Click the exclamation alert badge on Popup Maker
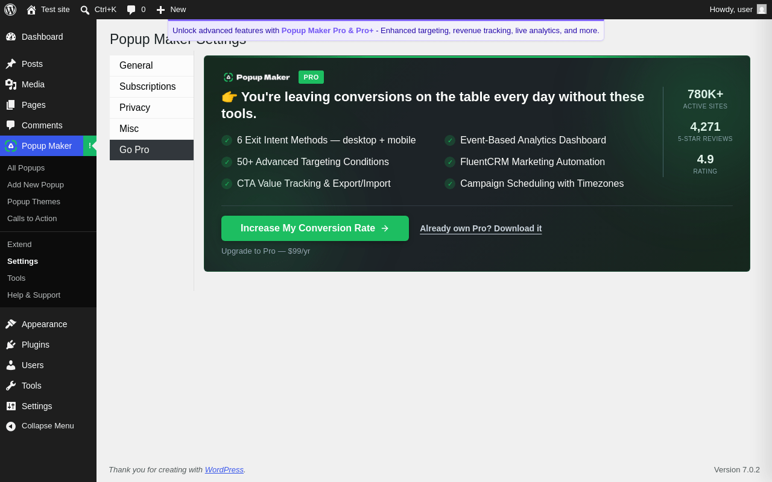This screenshot has height=482, width=772. click(90, 146)
